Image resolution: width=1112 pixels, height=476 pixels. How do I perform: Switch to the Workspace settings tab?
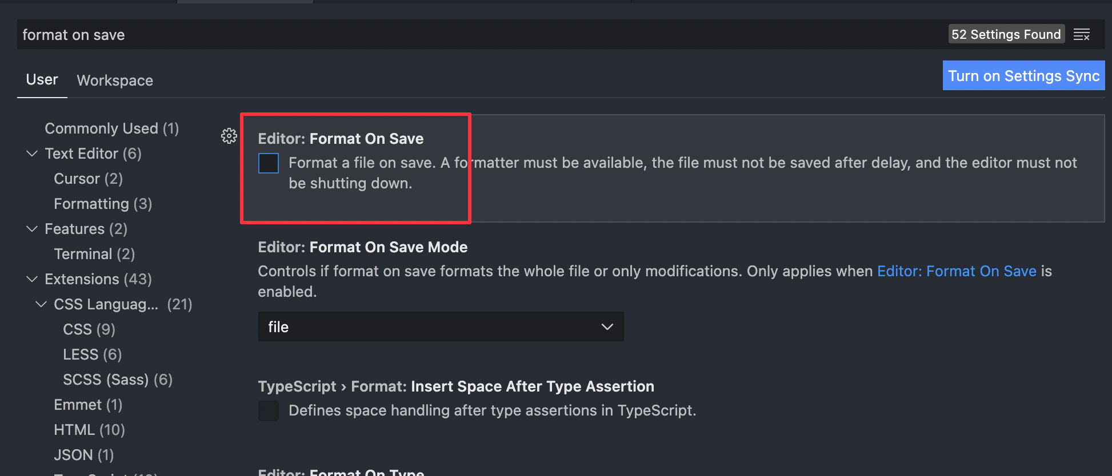[x=114, y=80]
